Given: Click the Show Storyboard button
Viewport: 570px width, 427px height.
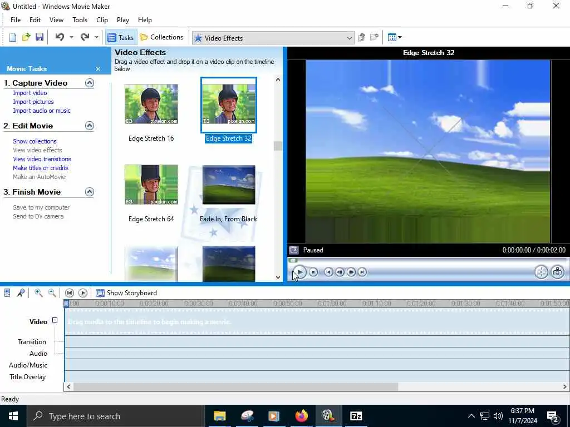Looking at the screenshot, I should (x=126, y=292).
